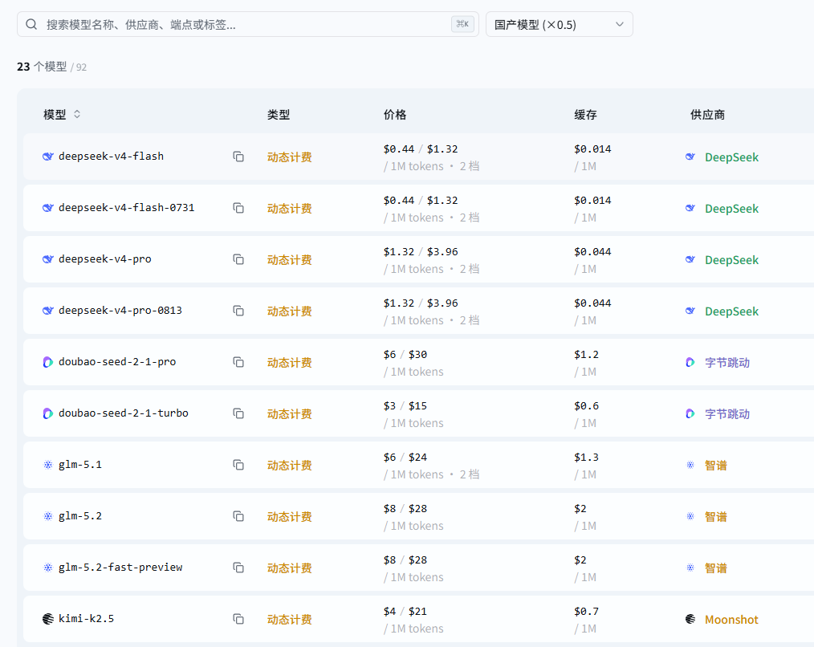Select the doubao-seed-2-1-pro model name
The height and width of the screenshot is (647, 814).
coord(117,362)
